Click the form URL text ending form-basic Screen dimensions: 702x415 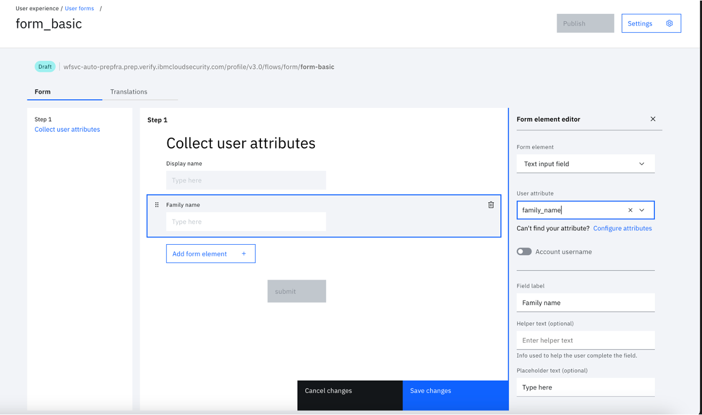pyautogui.click(x=199, y=67)
